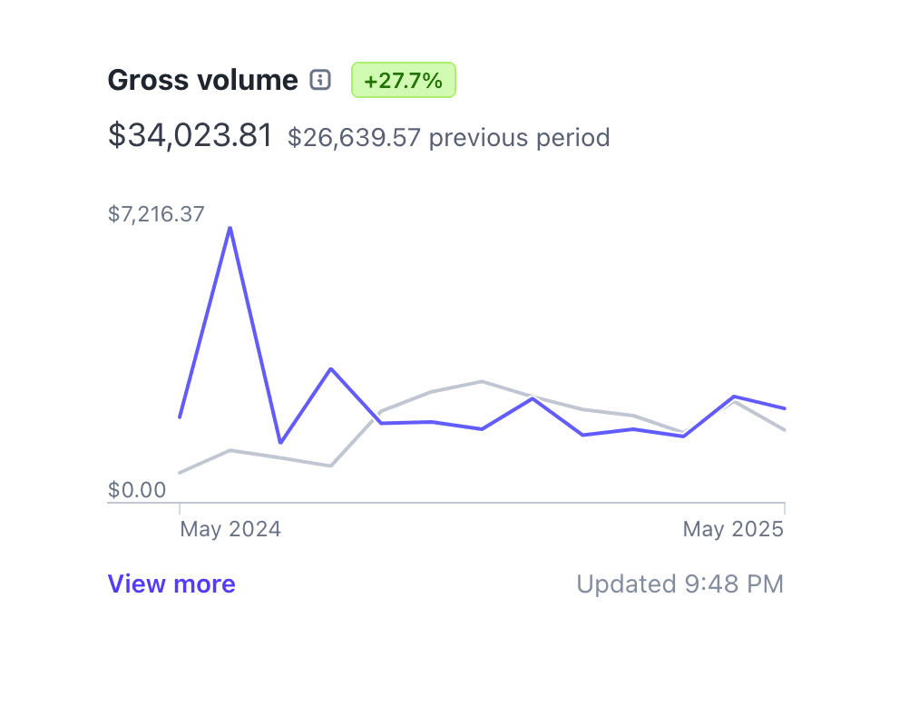This screenshot has width=909, height=706.
Task: Click the Gross volume heading
Action: click(202, 80)
